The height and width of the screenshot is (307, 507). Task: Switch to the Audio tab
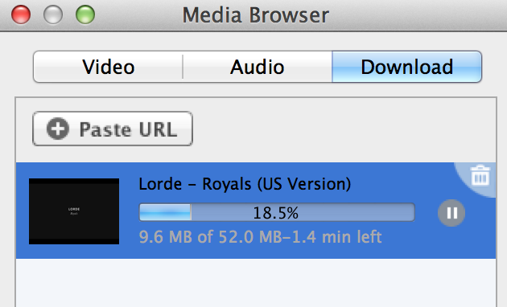coord(258,67)
